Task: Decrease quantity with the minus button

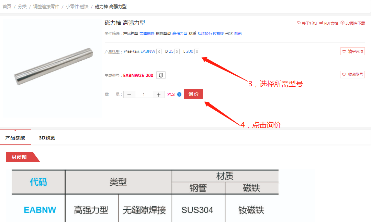Action: click(x=129, y=95)
